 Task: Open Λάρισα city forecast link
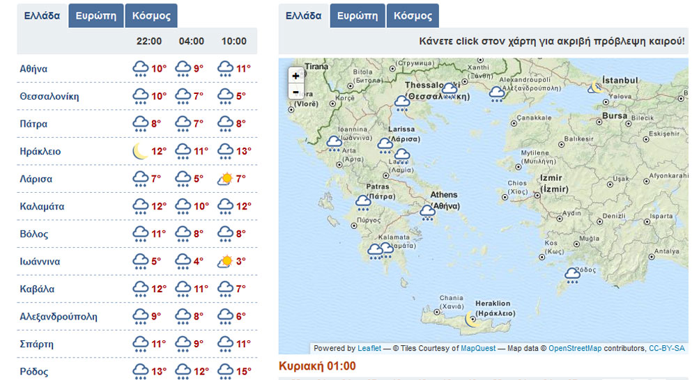36,180
